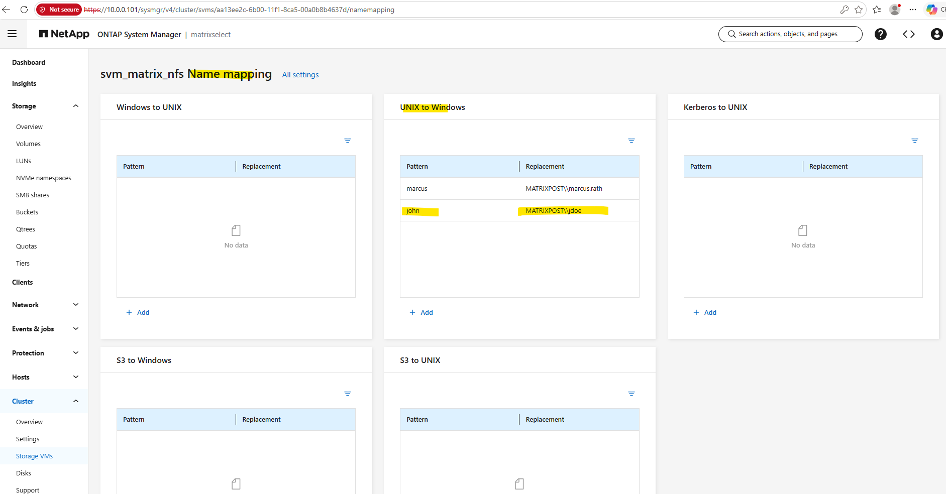Screen dimensions: 946x494
Task: Open Buckets under Storage
Action: coord(27,212)
